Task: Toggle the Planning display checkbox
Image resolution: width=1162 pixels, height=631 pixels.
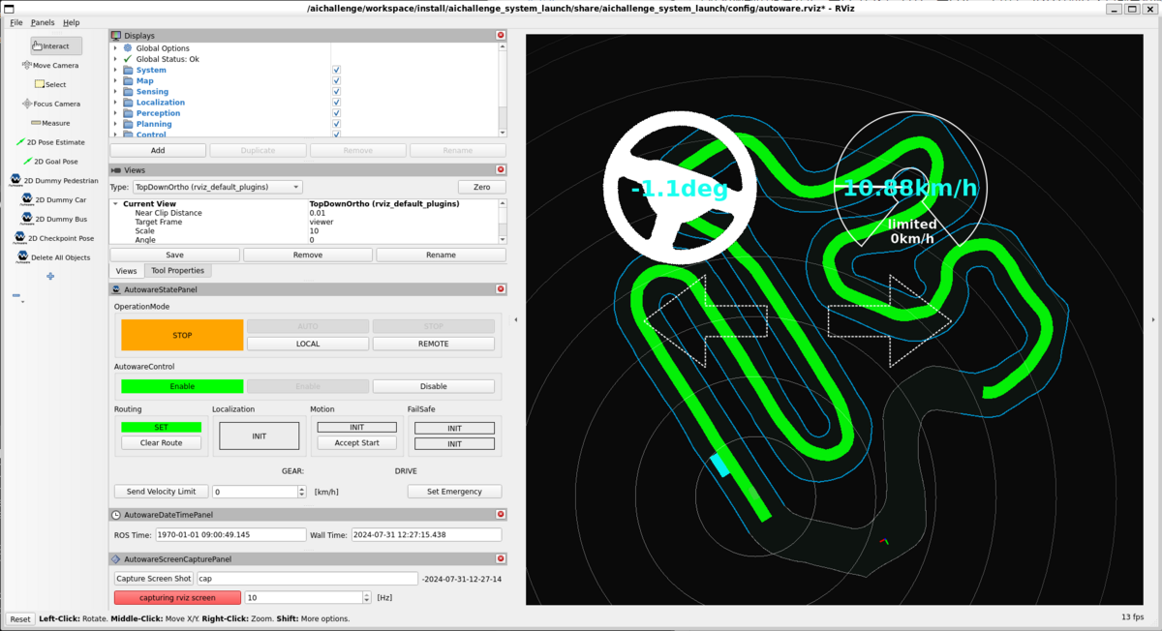Action: click(336, 124)
